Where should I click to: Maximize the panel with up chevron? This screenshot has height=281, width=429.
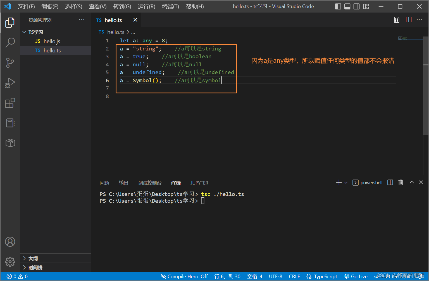coord(412,182)
